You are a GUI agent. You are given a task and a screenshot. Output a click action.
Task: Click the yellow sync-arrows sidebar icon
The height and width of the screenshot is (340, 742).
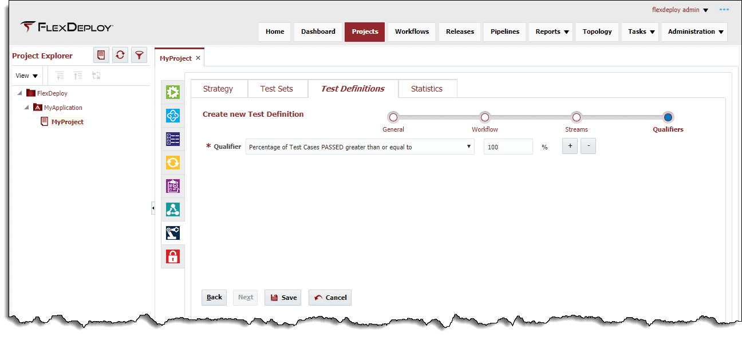coord(173,163)
